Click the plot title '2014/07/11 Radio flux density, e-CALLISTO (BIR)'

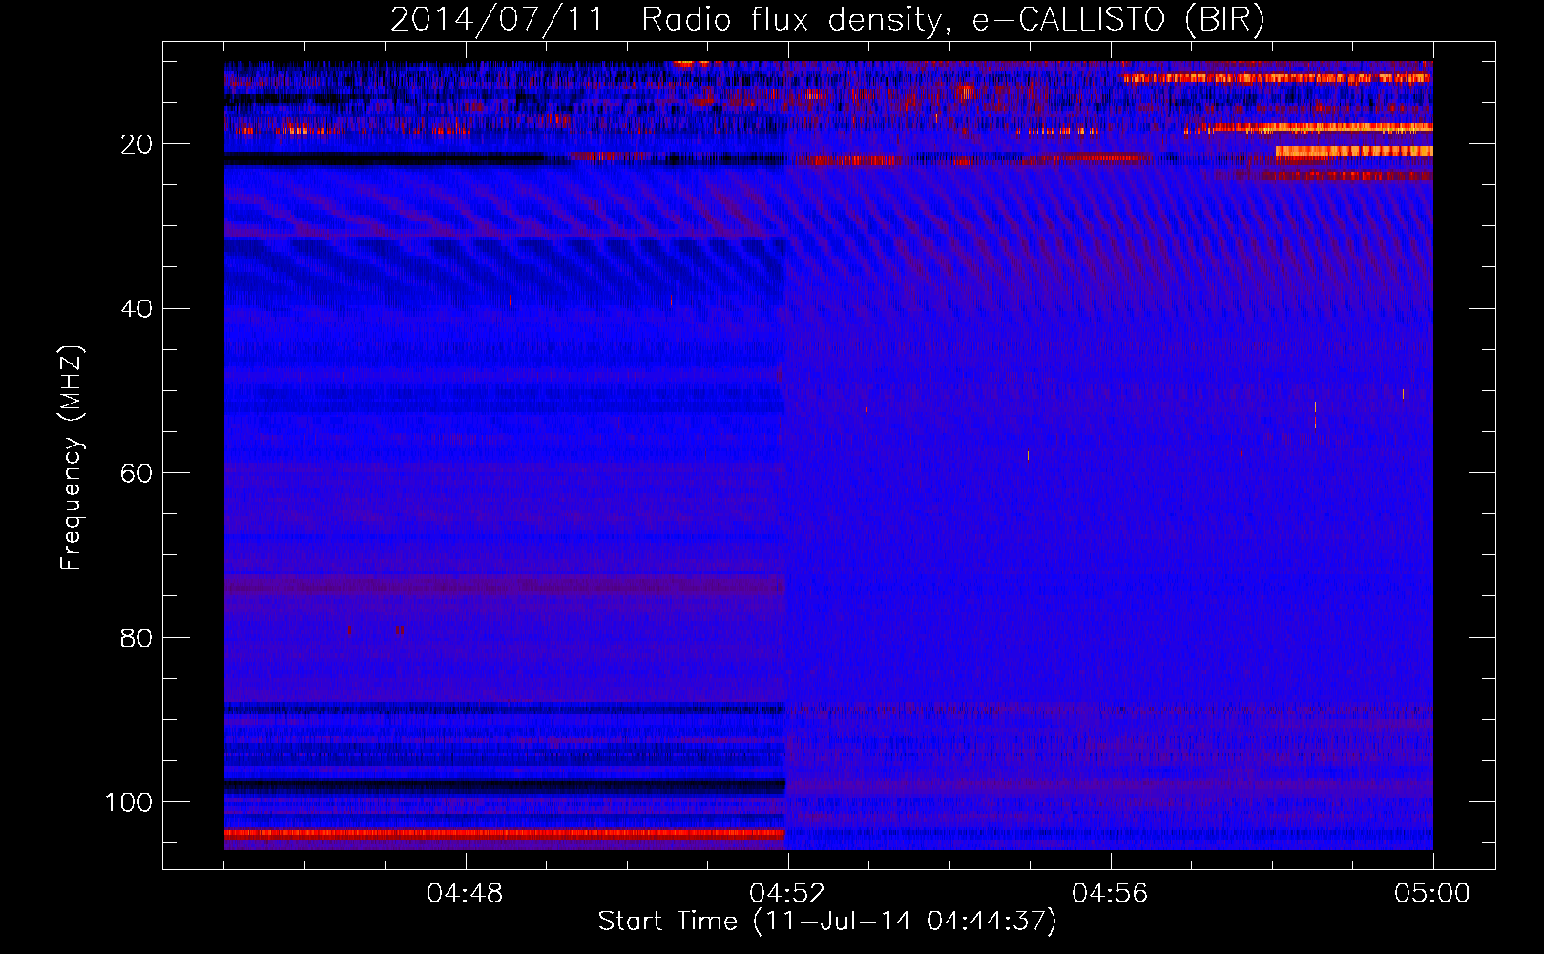pyautogui.click(x=827, y=19)
